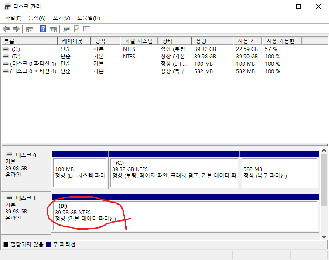
Task: Click the black 할당되지 않음 legend swatch
Action: (x=6, y=244)
